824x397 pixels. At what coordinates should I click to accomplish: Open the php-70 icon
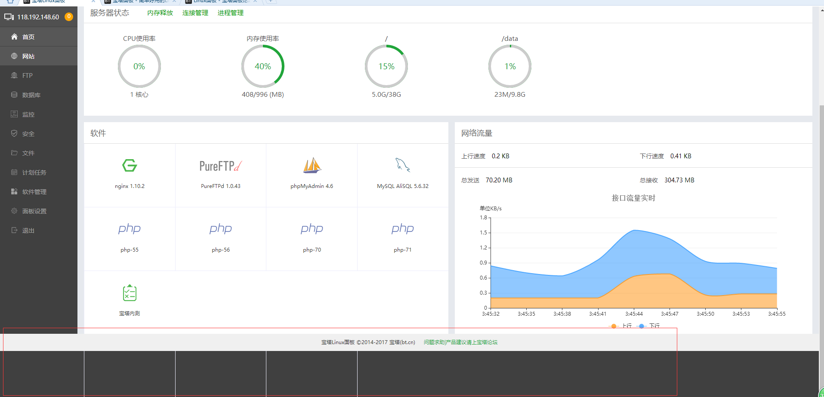tap(312, 229)
